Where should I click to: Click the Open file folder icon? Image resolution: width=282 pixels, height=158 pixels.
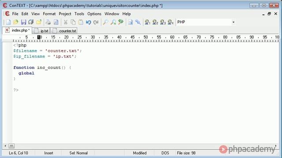pyautogui.click(x=16, y=22)
